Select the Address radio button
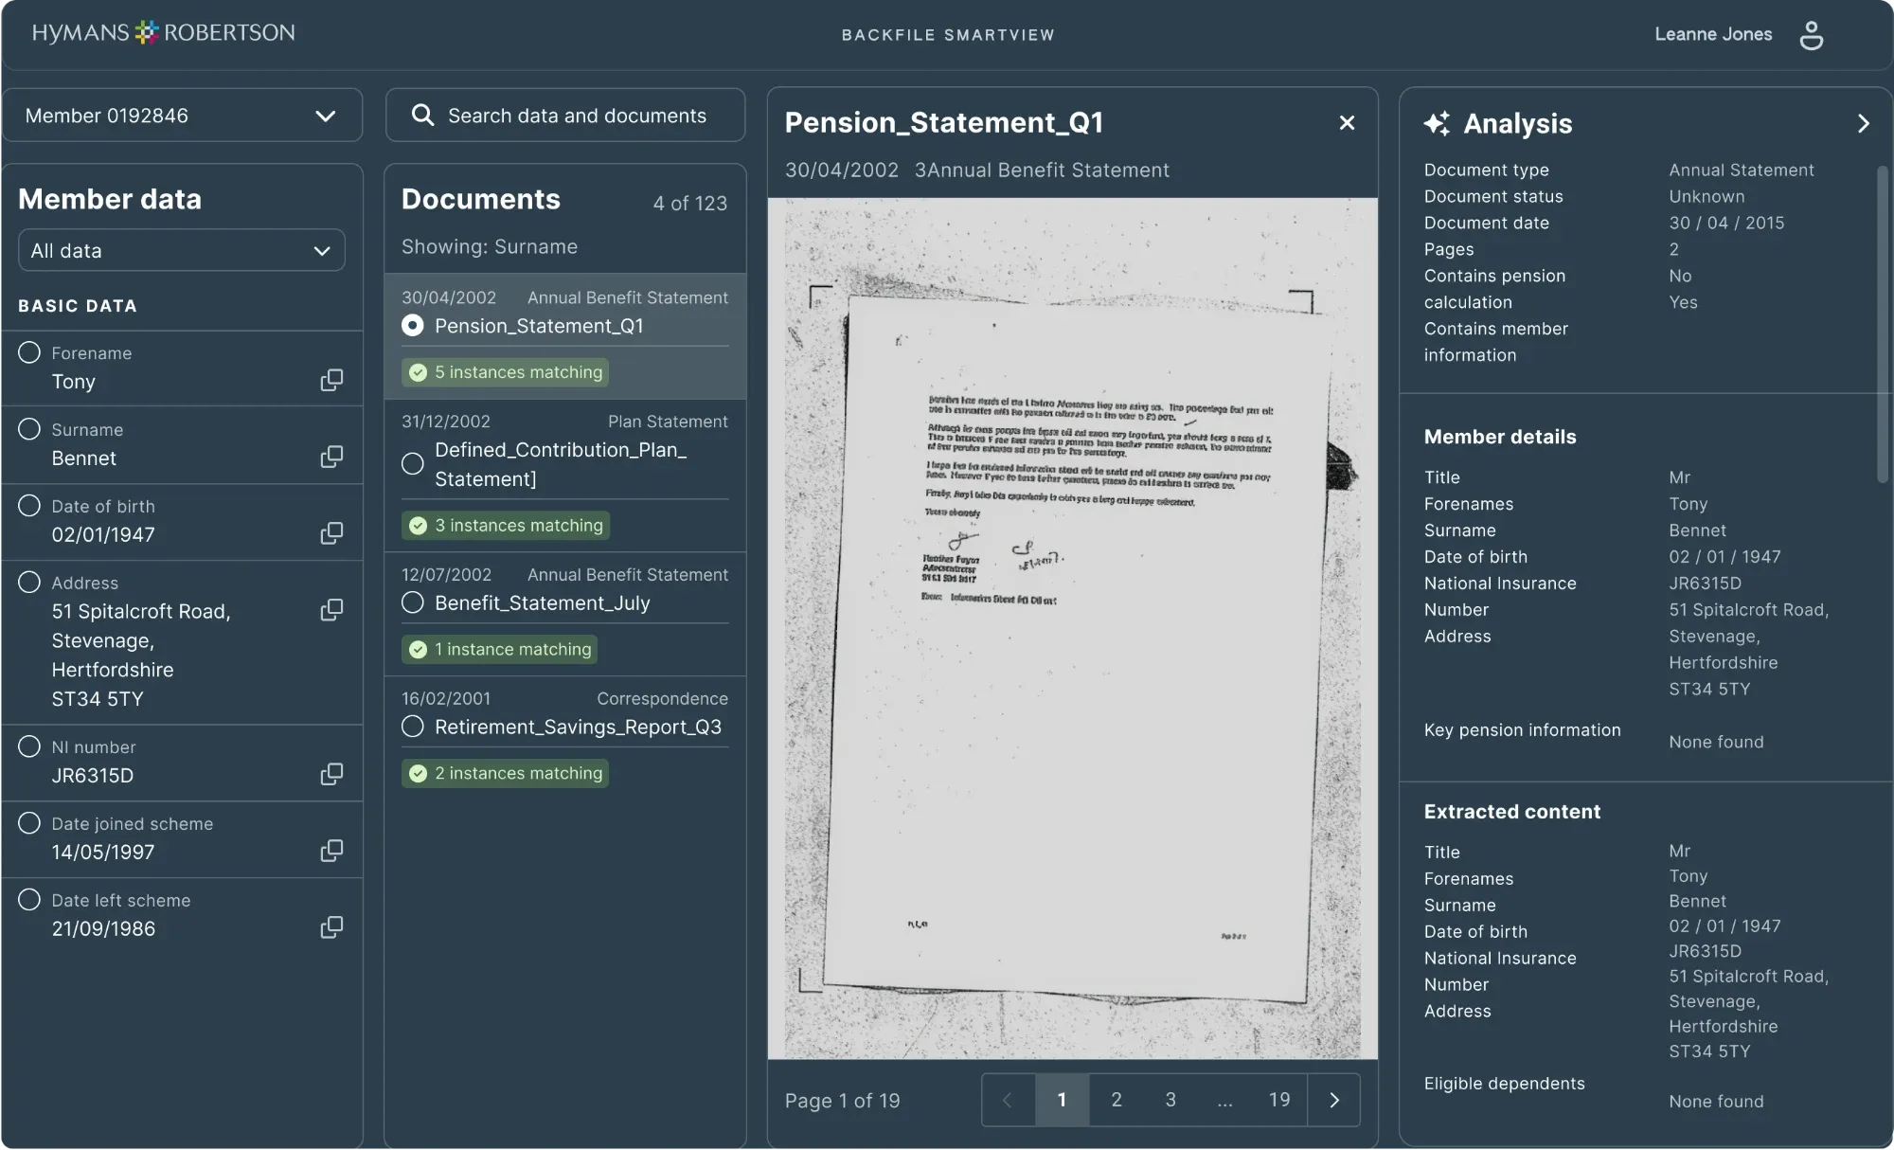The height and width of the screenshot is (1150, 1894). [29, 583]
